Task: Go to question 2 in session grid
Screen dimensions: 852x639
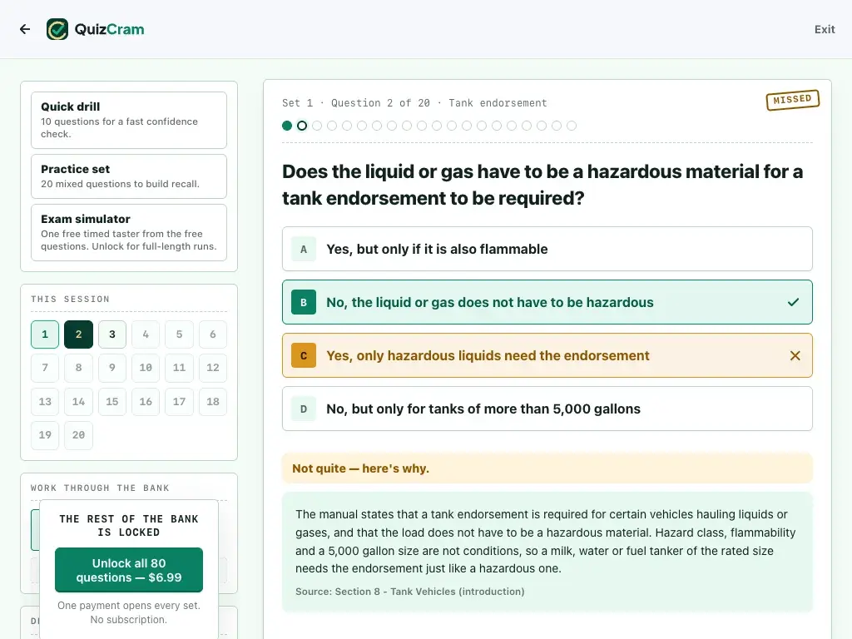Action: click(79, 334)
